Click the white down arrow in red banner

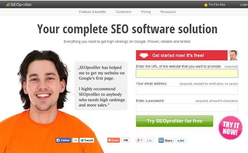point(144,56)
